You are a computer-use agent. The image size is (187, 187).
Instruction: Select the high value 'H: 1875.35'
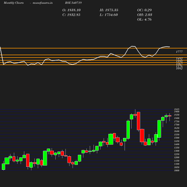tap(109, 10)
